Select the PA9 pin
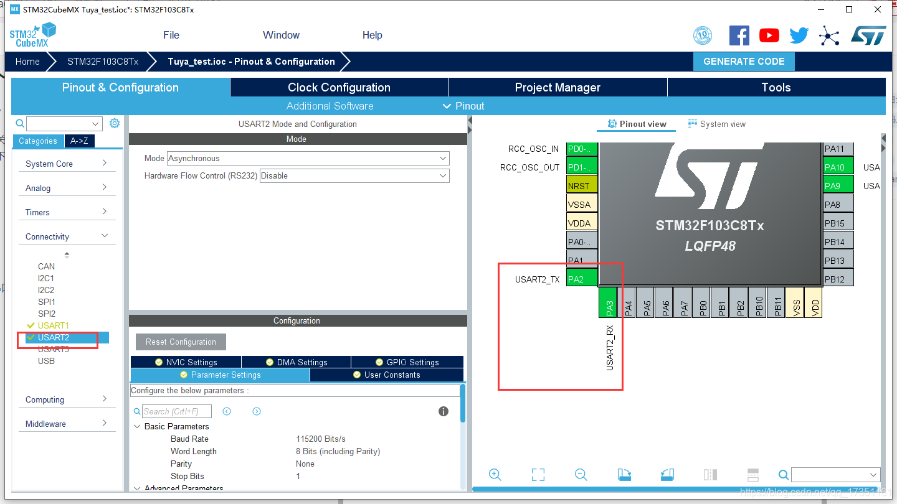Viewport: 897px width, 504px height. (x=838, y=185)
